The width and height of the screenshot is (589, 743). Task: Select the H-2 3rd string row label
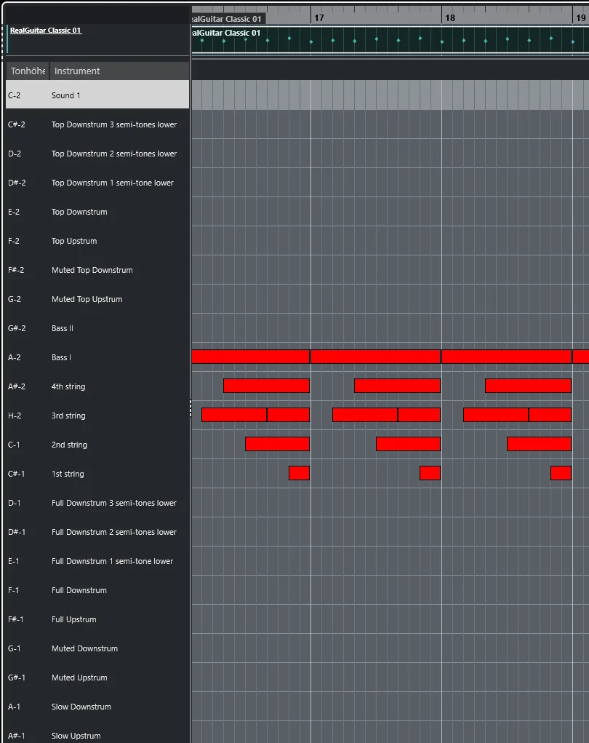click(97, 416)
